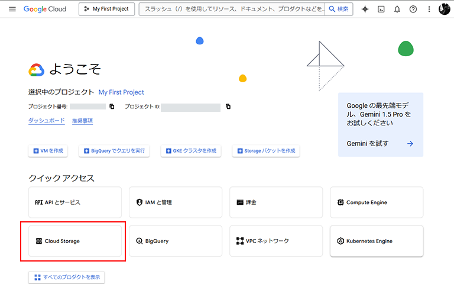Click the grid icon in すべてのプロダクトを表示
Screen dimensions: 454x284
click(38, 277)
